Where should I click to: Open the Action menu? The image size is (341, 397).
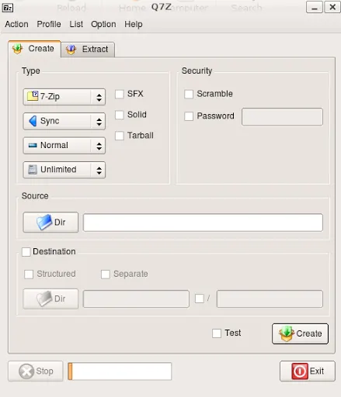(16, 24)
